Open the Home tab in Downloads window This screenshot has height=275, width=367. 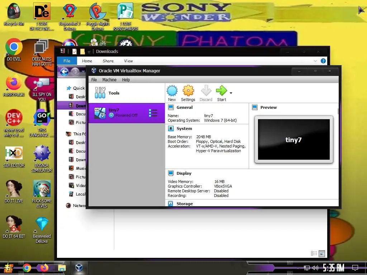[x=87, y=61]
